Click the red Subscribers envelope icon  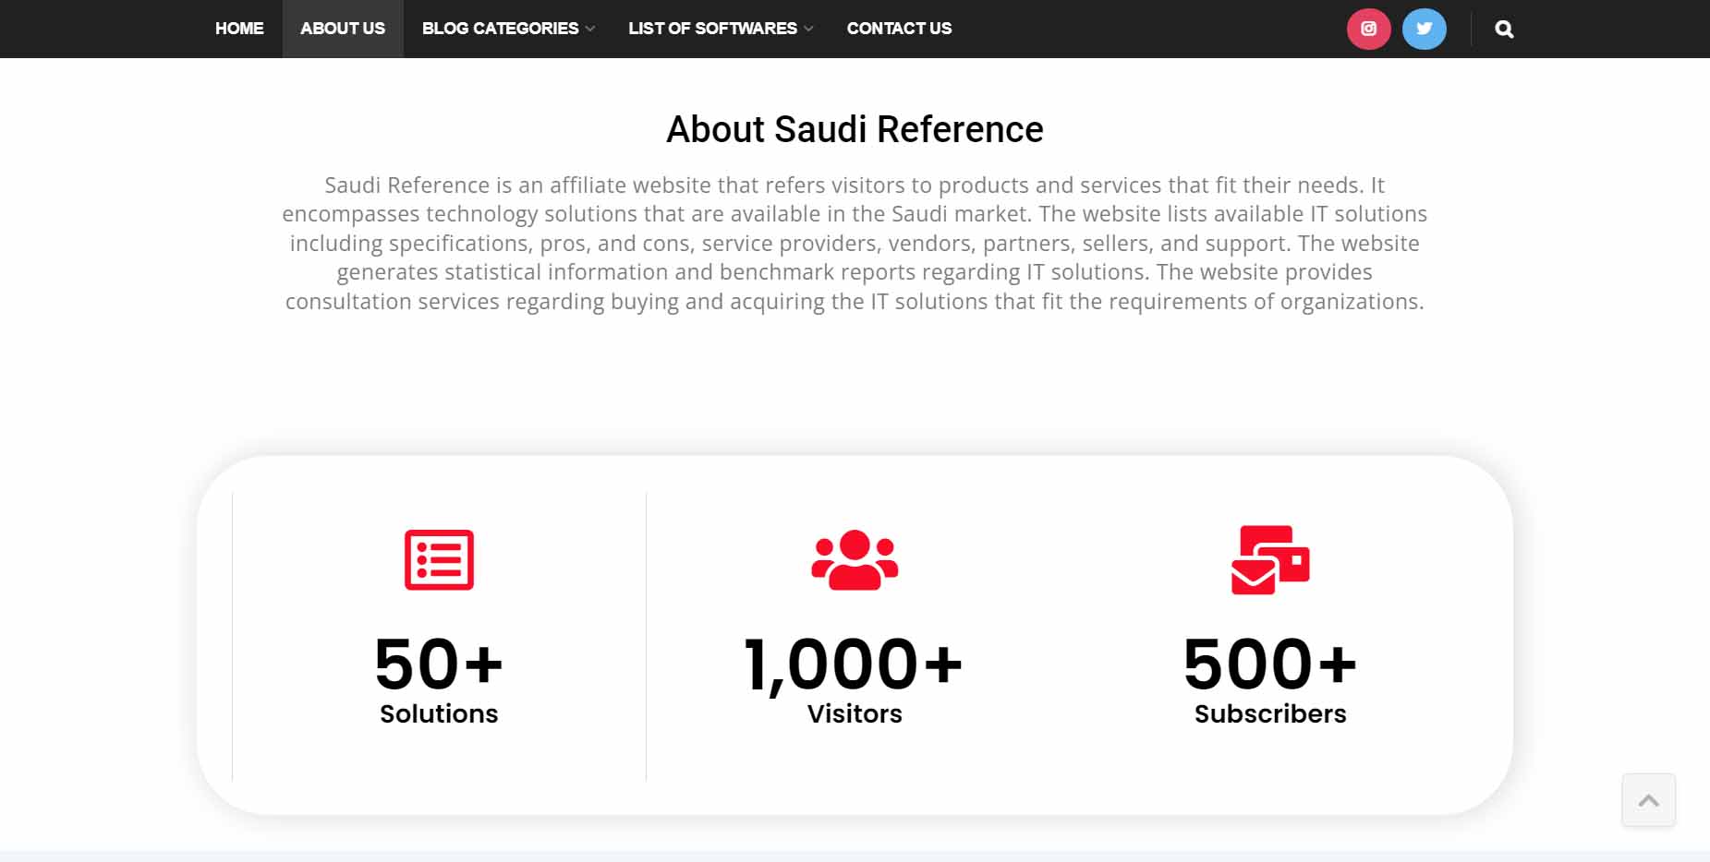click(1270, 559)
